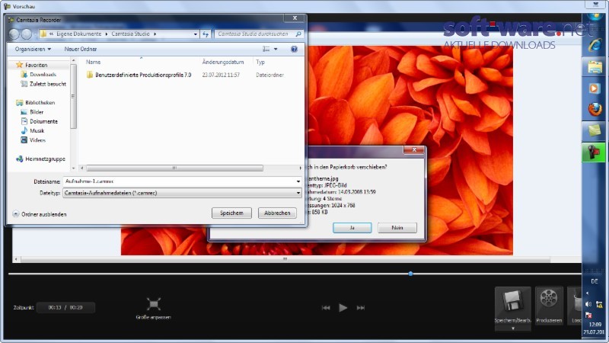Screen dimensions: 609x343
Task: Click the back navigation arrow in save dialog
Action: coord(14,34)
